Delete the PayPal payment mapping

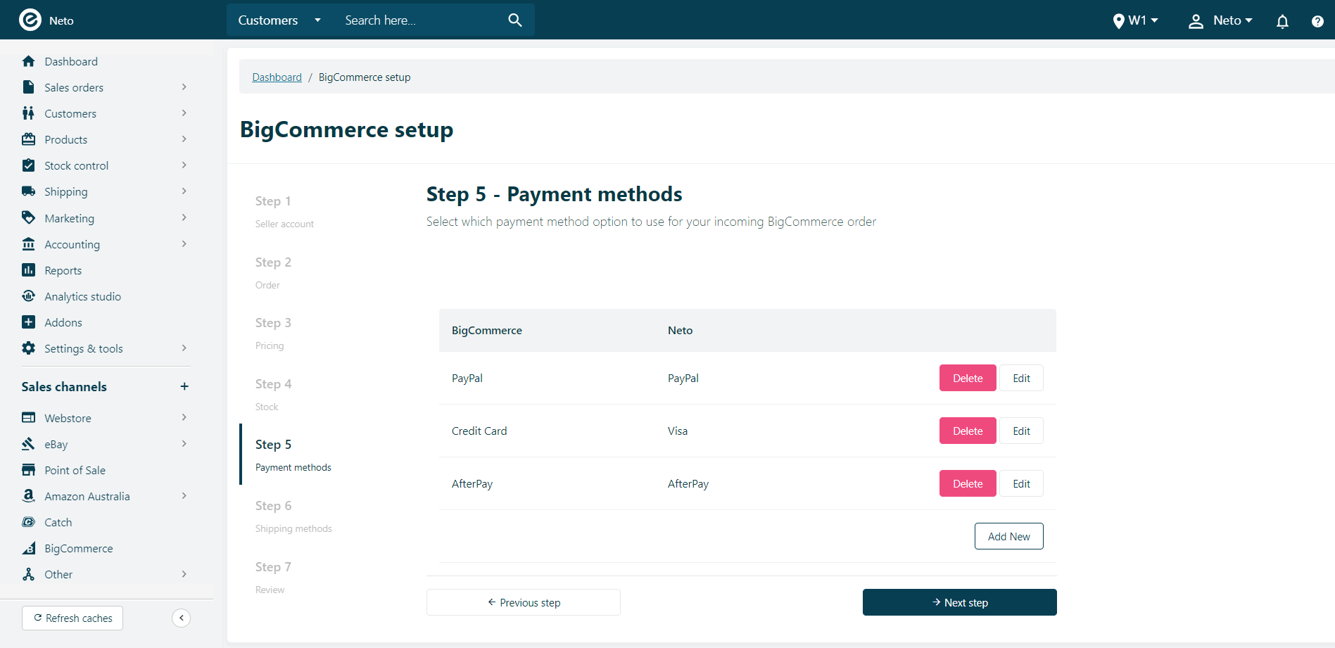[968, 378]
